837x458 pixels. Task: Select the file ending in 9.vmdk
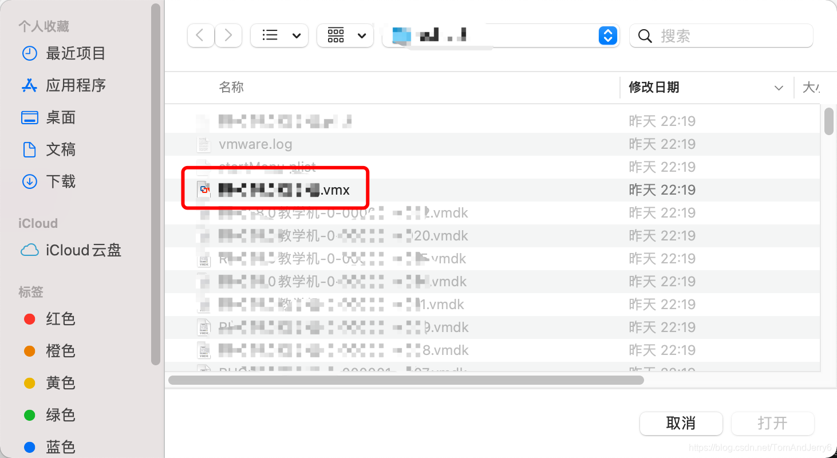point(492,327)
